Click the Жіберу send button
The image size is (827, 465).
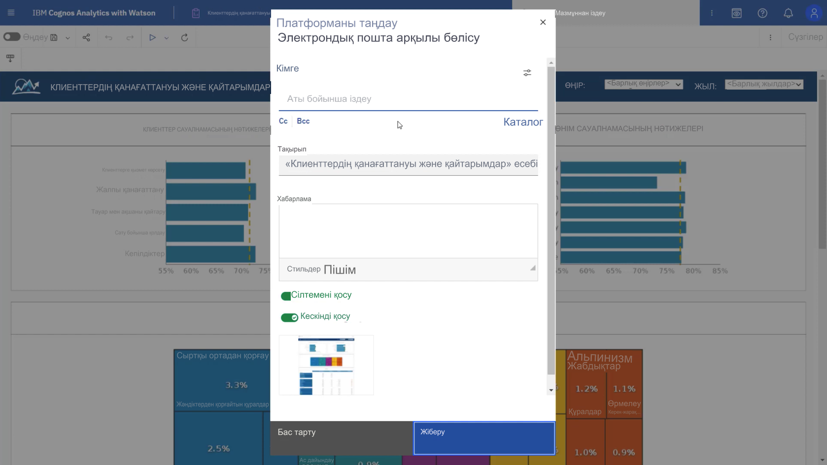click(x=484, y=438)
